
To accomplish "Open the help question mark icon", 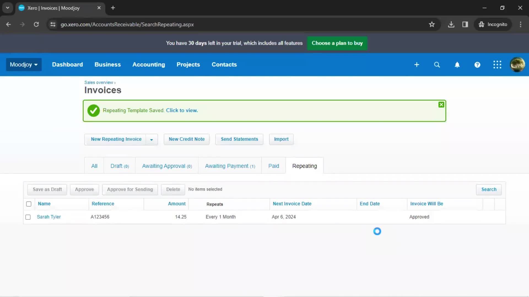I will pyautogui.click(x=477, y=65).
